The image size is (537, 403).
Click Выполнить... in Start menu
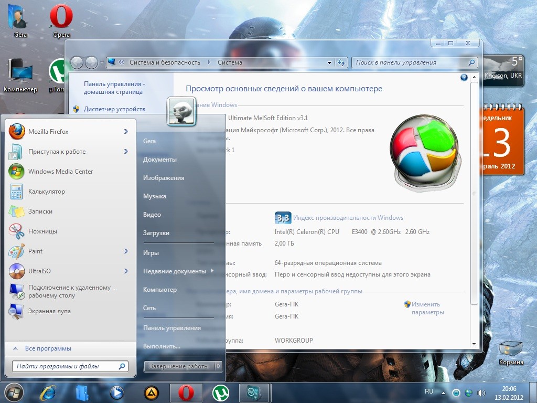162,346
